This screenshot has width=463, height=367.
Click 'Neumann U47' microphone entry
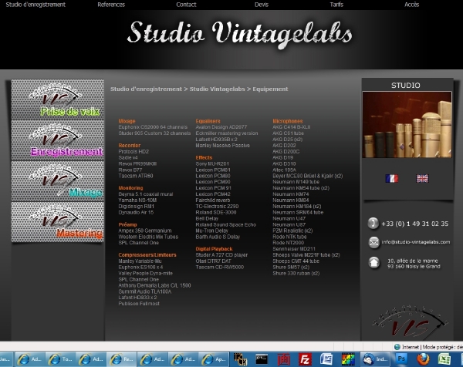tap(289, 218)
